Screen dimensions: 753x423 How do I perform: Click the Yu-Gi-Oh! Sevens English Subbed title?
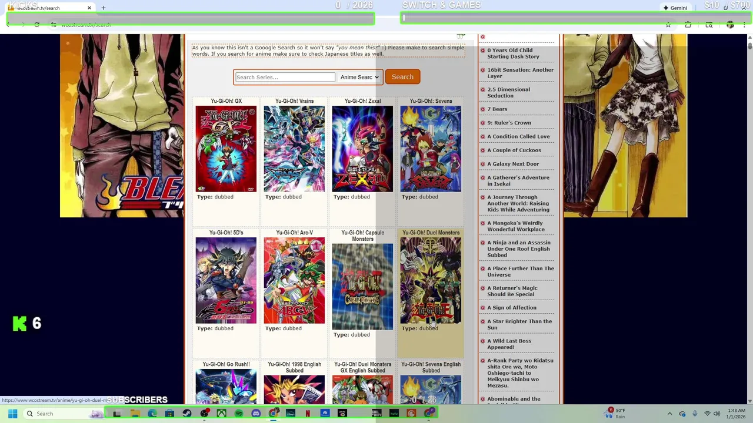point(431,367)
